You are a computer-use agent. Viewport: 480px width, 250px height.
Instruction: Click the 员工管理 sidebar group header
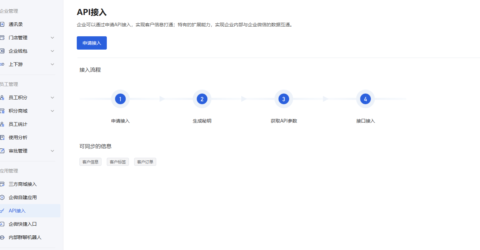9,84
